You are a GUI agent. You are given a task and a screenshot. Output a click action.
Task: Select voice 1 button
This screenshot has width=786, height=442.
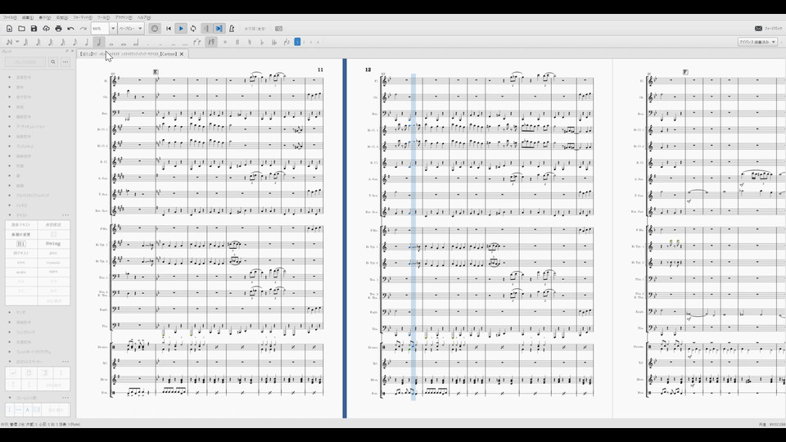click(x=297, y=42)
